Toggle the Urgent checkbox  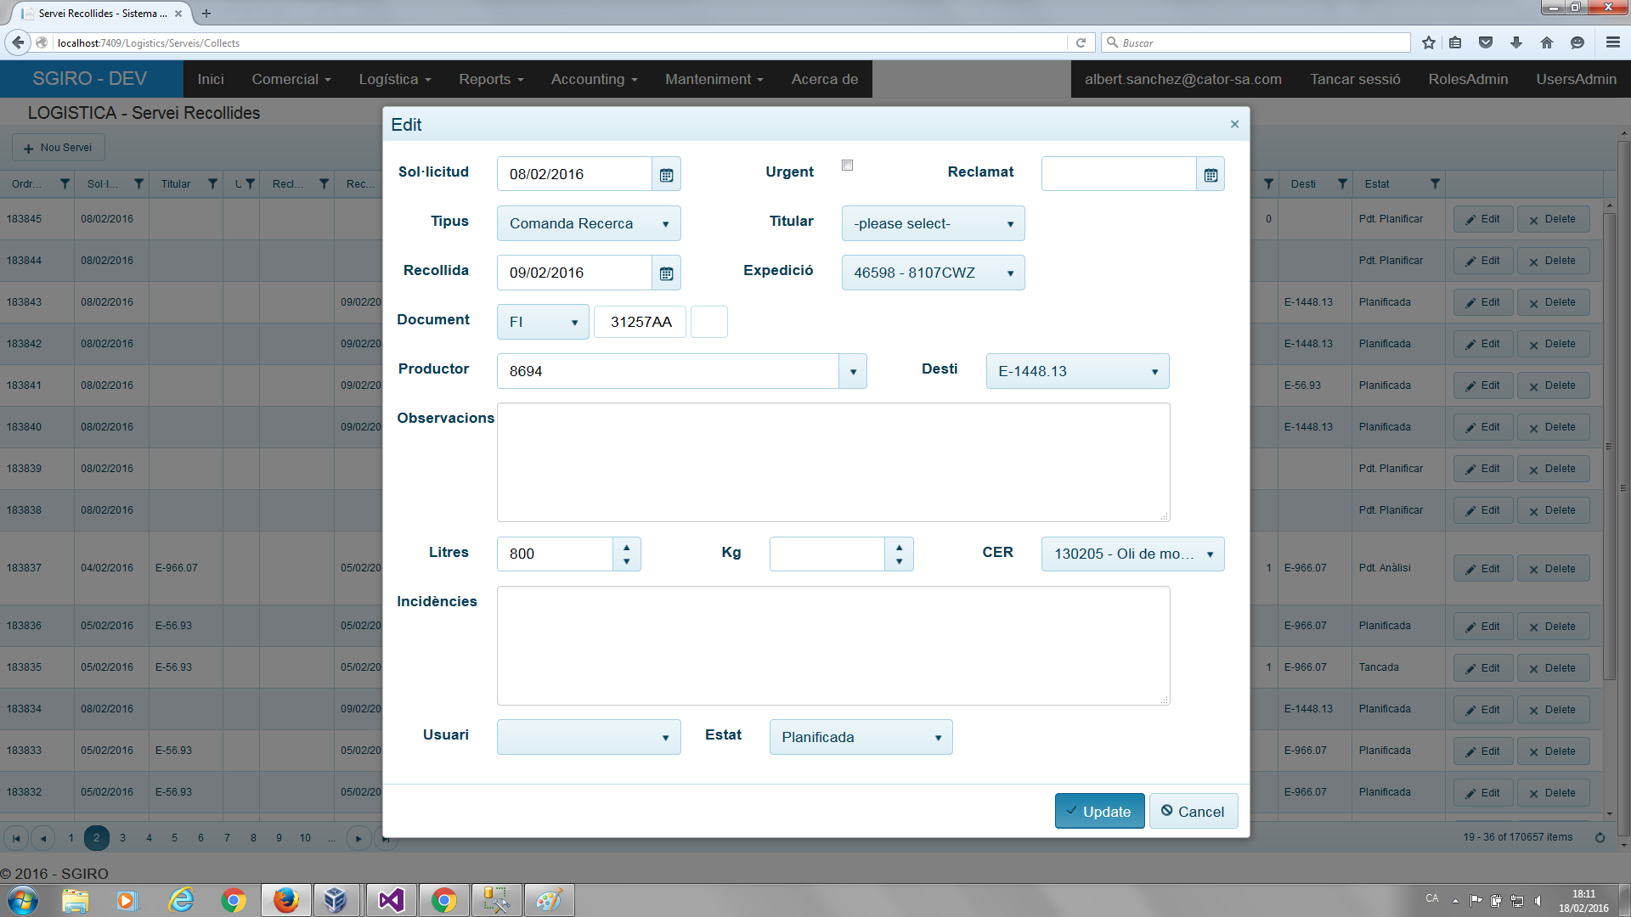click(847, 166)
